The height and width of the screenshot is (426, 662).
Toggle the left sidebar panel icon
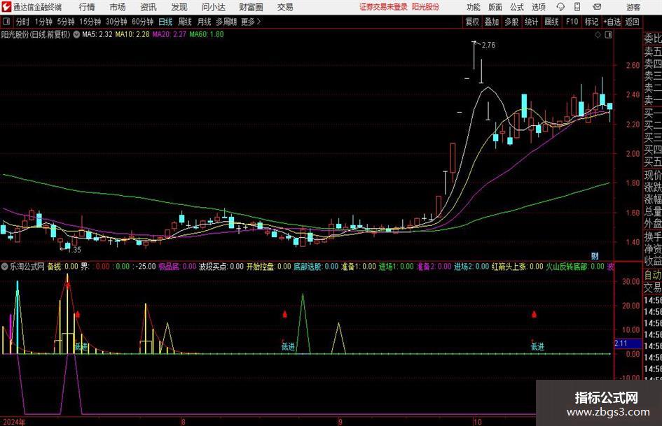click(6, 22)
